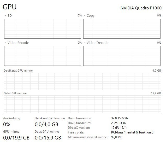
Task: Click the Dedikerat GPU-minne graph
Action: (82, 81)
